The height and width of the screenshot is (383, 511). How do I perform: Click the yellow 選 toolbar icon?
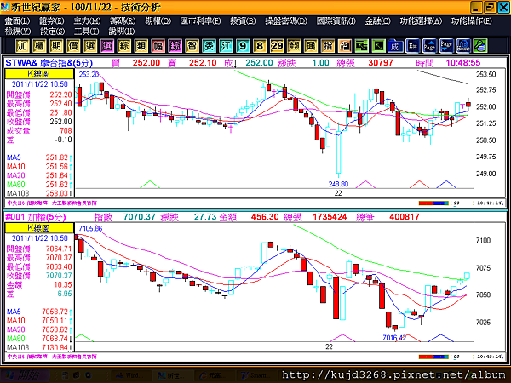pyautogui.click(x=90, y=46)
